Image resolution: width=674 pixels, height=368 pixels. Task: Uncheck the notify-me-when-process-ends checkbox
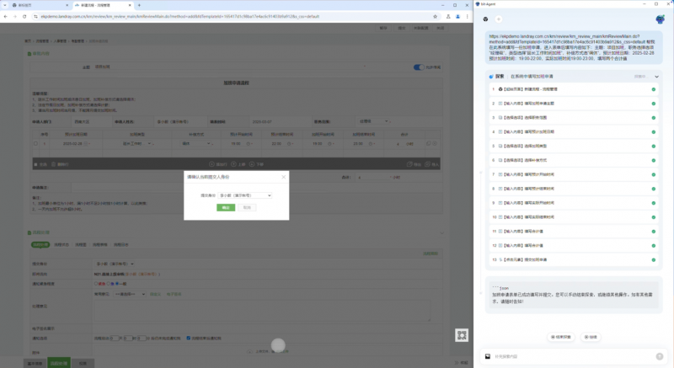coord(188,338)
